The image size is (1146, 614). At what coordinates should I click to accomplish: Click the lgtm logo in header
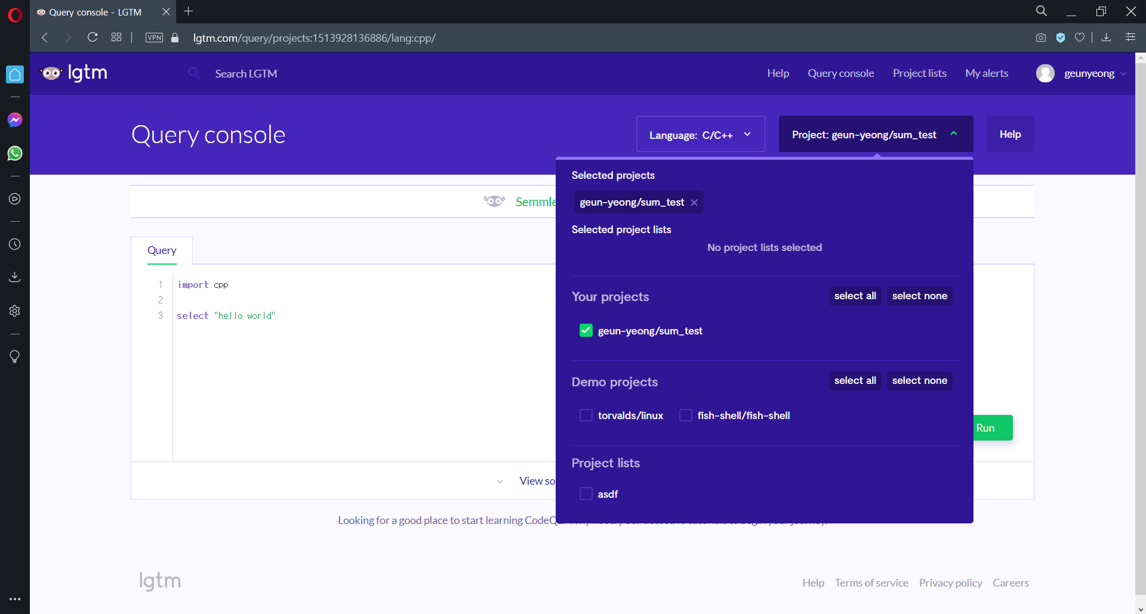click(74, 73)
